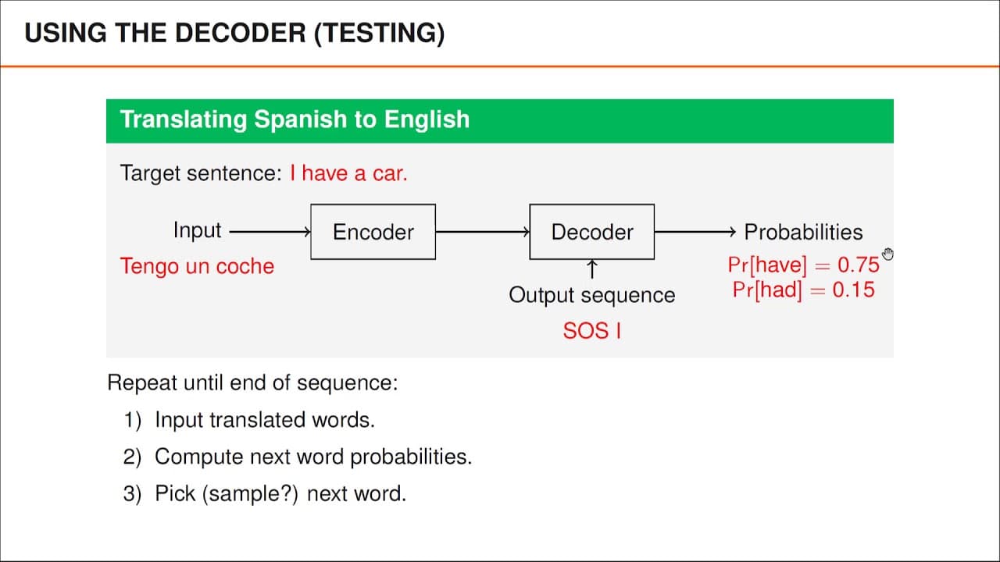1000x562 pixels.
Task: Click the Decoder box in diagram
Action: point(591,232)
